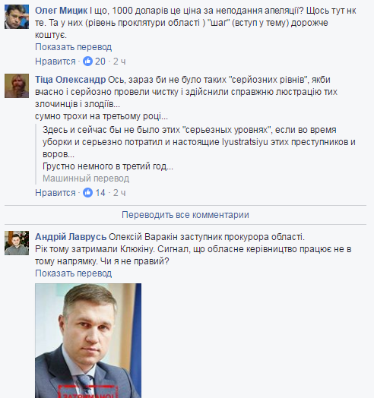View the 14 likes count
Viewport: 374px width, 398px height.
100,193
